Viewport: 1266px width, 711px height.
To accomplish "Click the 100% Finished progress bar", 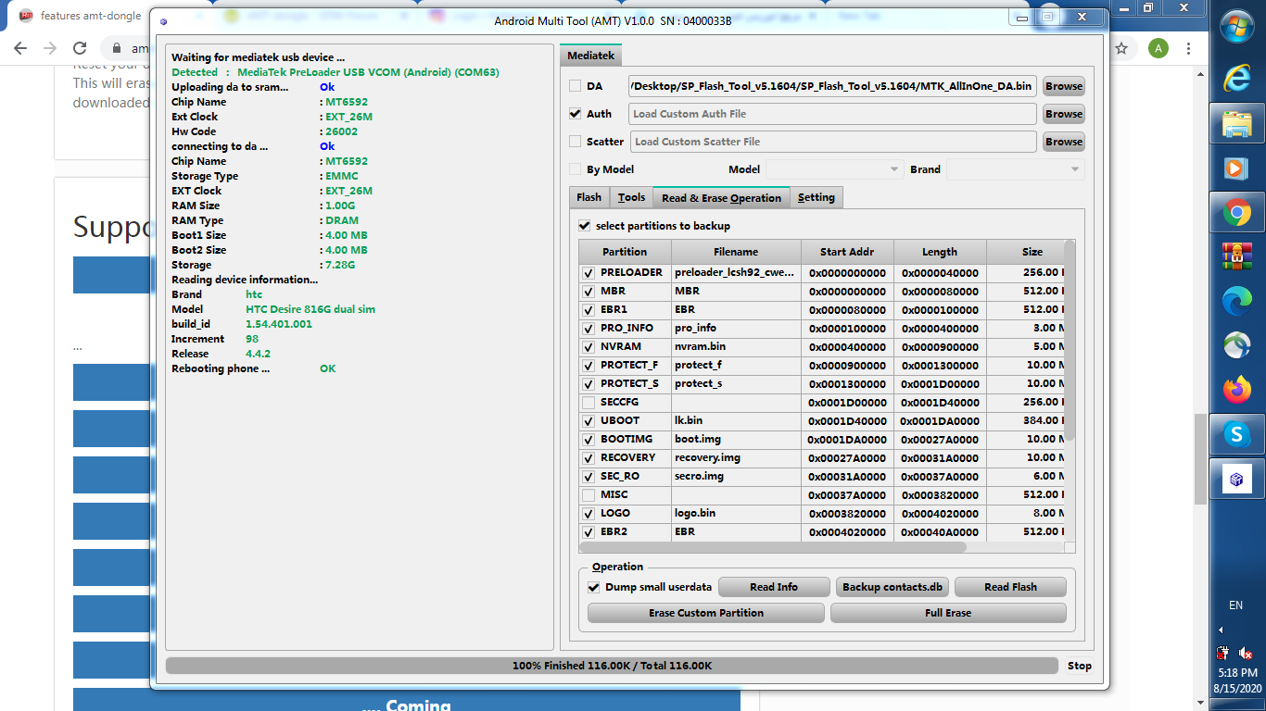I will click(612, 666).
